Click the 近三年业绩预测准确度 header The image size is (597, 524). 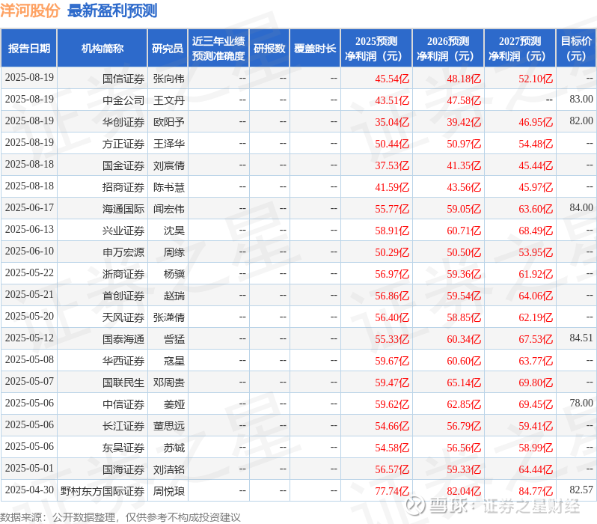(x=218, y=49)
